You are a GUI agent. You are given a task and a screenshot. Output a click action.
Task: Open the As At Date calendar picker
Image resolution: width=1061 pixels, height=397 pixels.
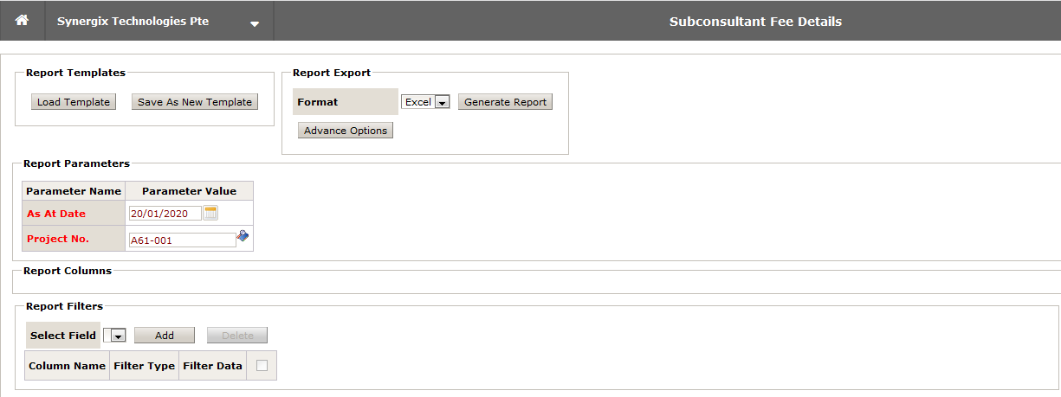point(210,213)
